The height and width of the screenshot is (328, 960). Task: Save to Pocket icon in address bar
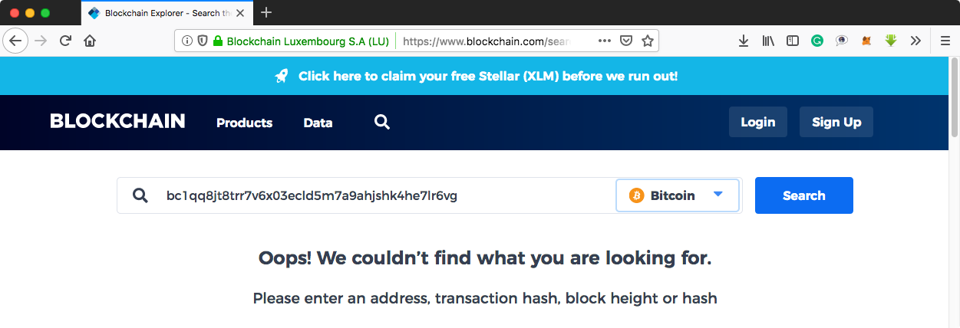626,41
